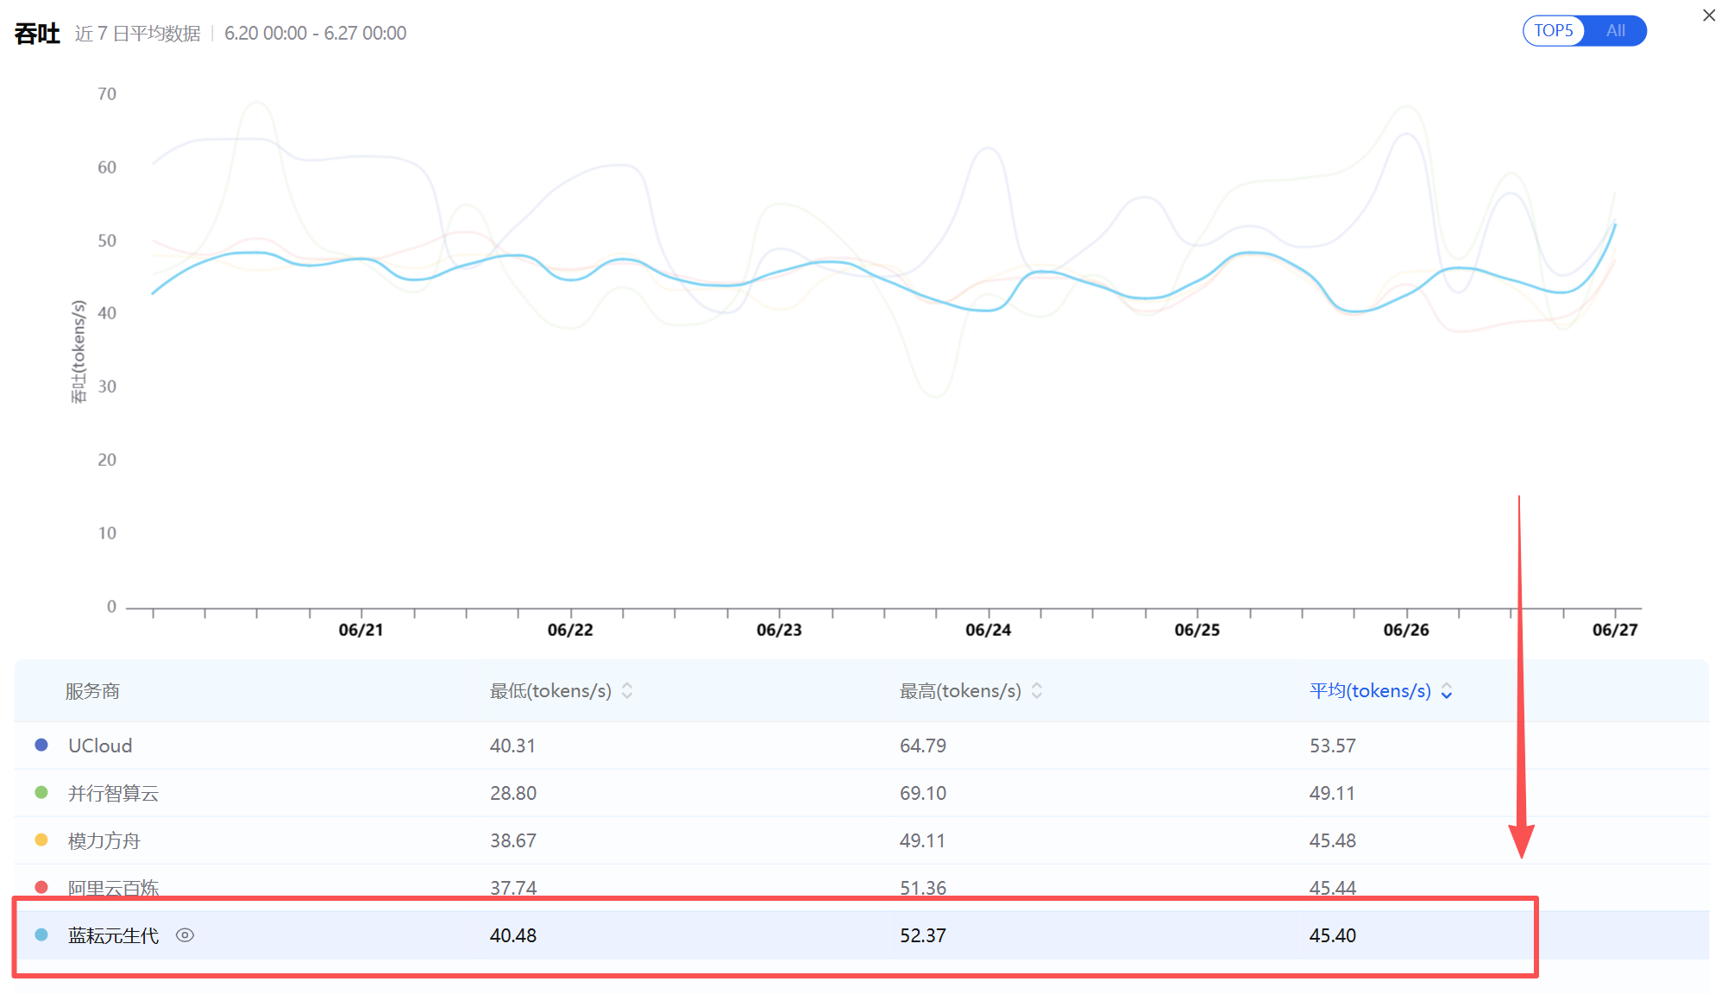Select the 模力方舟 provider row
This screenshot has width=1734, height=994.
pos(861,840)
